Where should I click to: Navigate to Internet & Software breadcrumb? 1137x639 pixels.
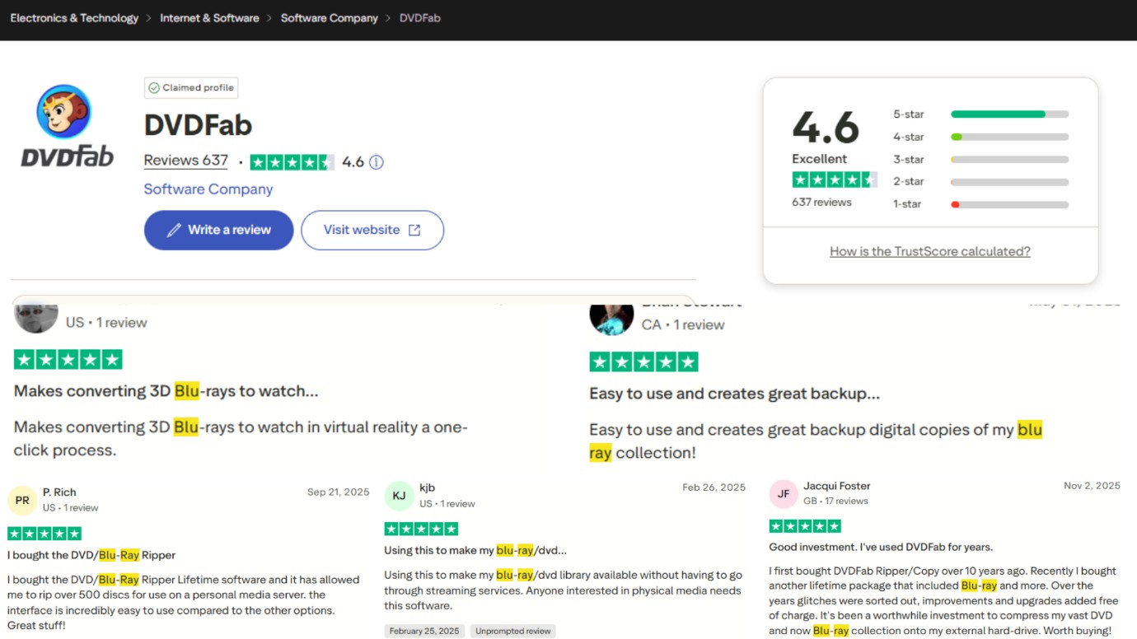coord(209,17)
